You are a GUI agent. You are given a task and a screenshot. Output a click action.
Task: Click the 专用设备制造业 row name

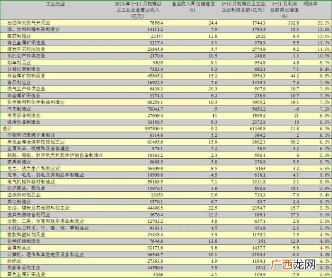[24, 115]
